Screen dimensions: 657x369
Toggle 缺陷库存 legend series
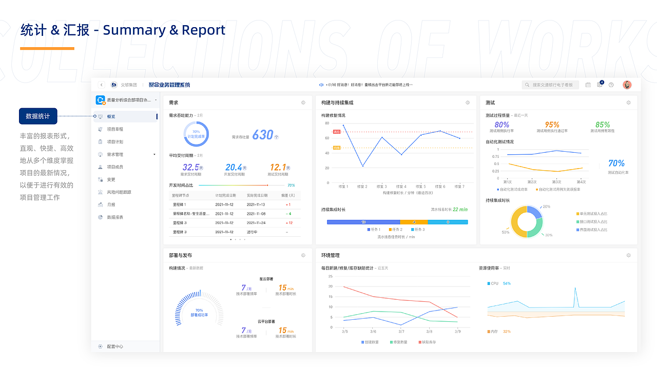pyautogui.click(x=427, y=342)
